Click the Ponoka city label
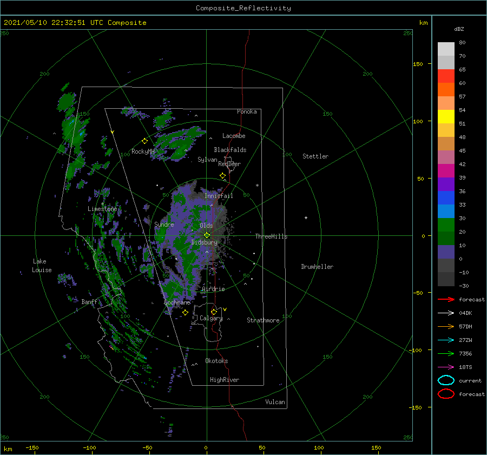This screenshot has width=487, height=455. 247,111
